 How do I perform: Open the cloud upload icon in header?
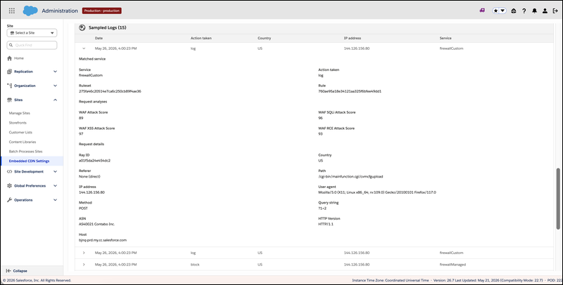[x=514, y=11]
